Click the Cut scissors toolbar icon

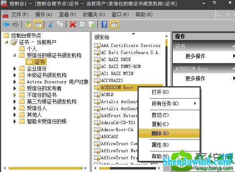point(51,24)
